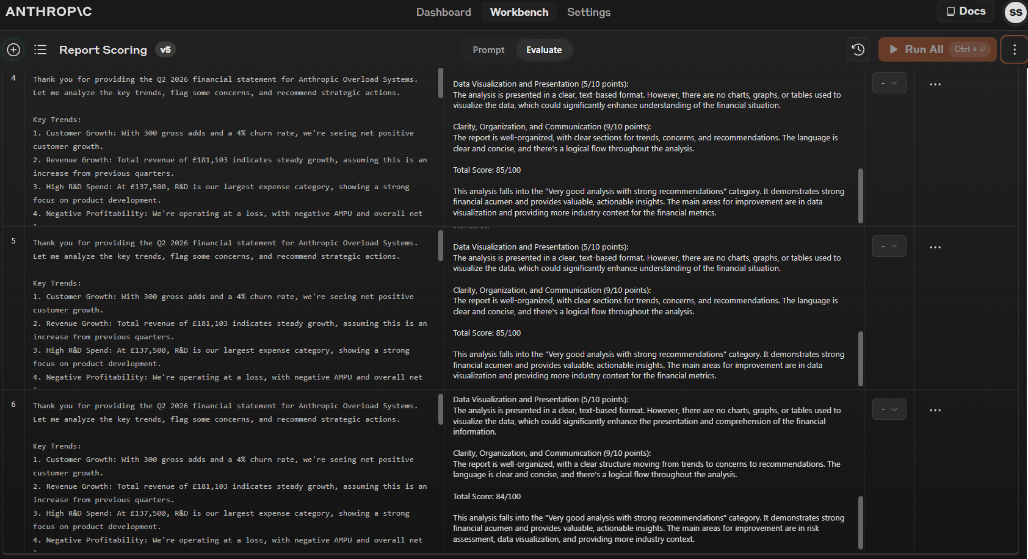The width and height of the screenshot is (1028, 559).
Task: Click the SS user avatar
Action: click(1015, 12)
